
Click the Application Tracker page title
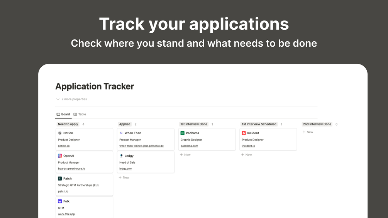click(x=95, y=86)
